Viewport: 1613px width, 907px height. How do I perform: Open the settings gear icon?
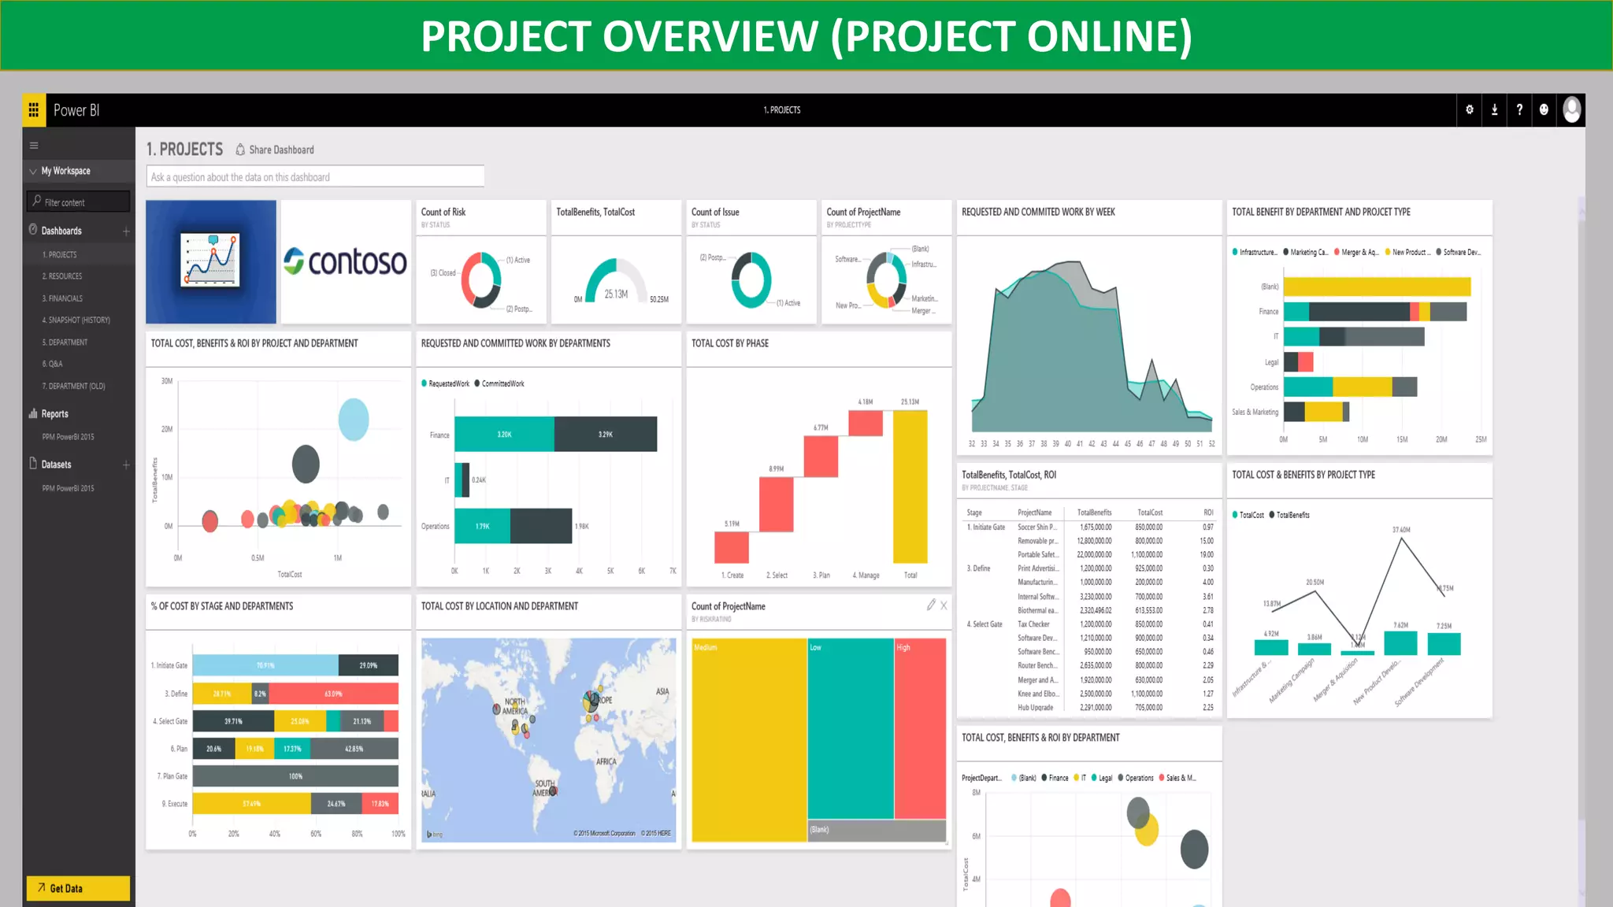pyautogui.click(x=1470, y=110)
